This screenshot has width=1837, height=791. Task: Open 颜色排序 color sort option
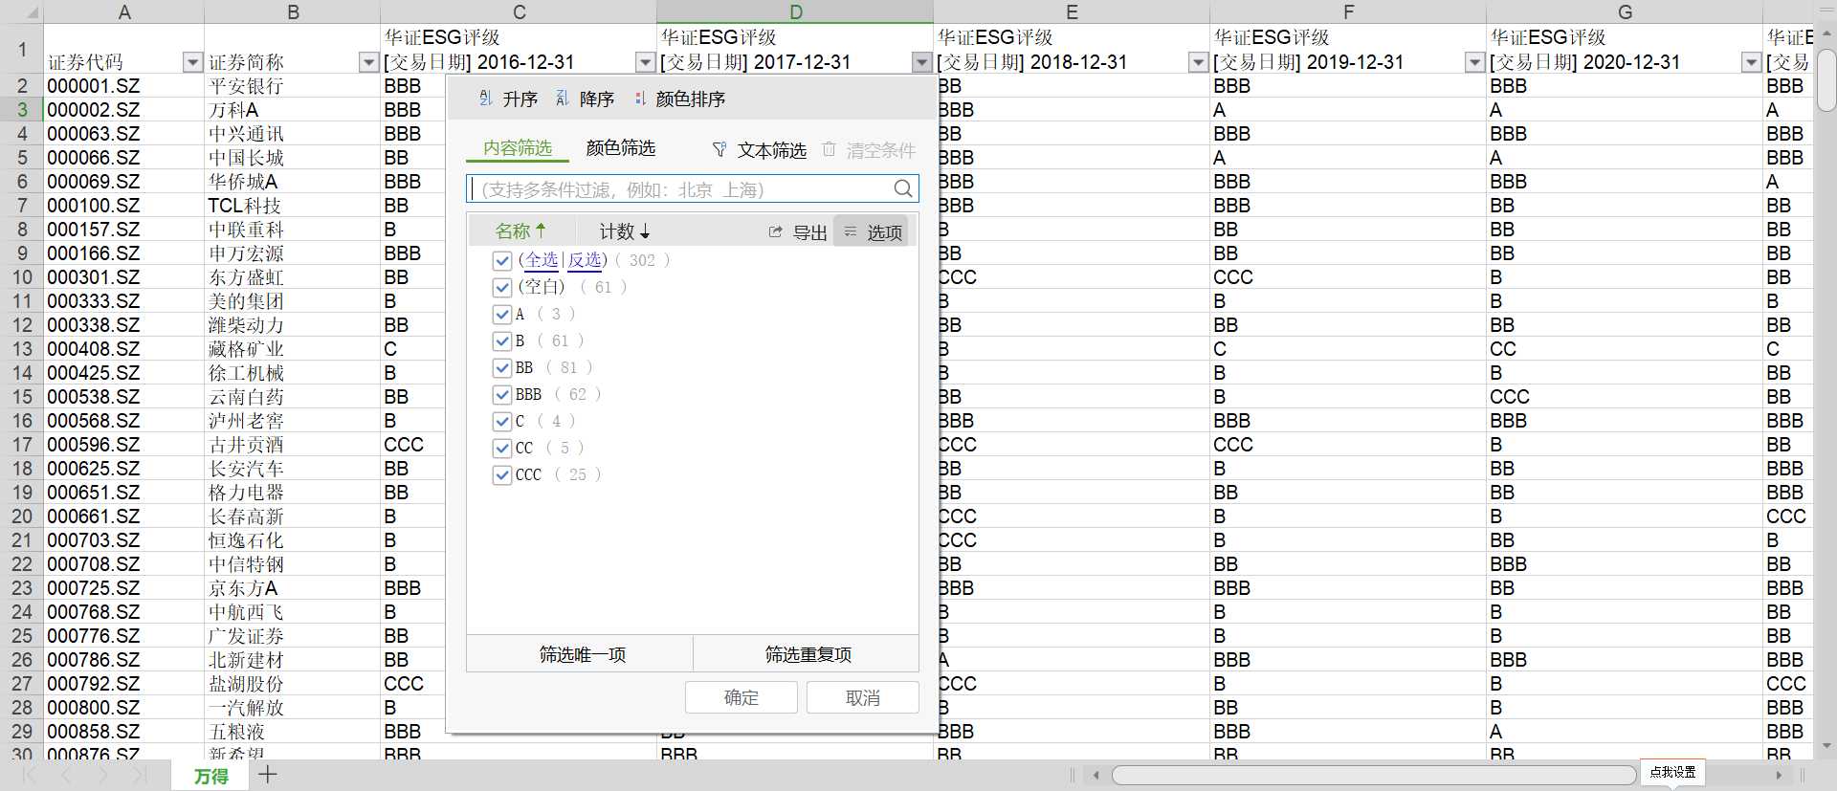pyautogui.click(x=680, y=99)
